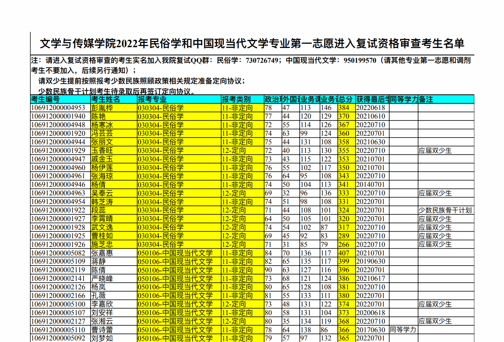Image resolution: width=504 pixels, height=342 pixels.
Task: Click candidate ID cell 106912000005082
Action: [x=60, y=253]
